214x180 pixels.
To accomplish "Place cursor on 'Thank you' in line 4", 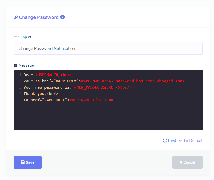I will coord(34,94).
